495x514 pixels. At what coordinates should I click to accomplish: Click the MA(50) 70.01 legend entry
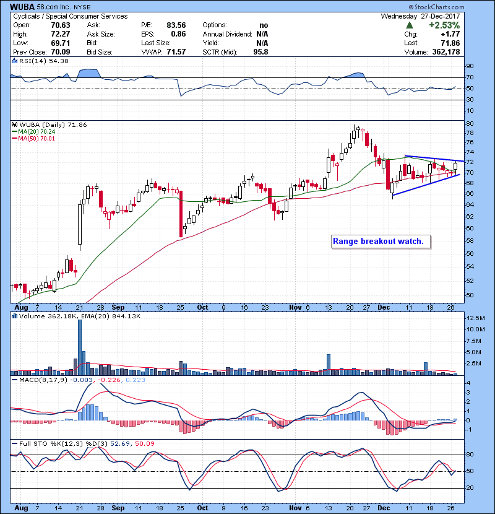(33, 139)
